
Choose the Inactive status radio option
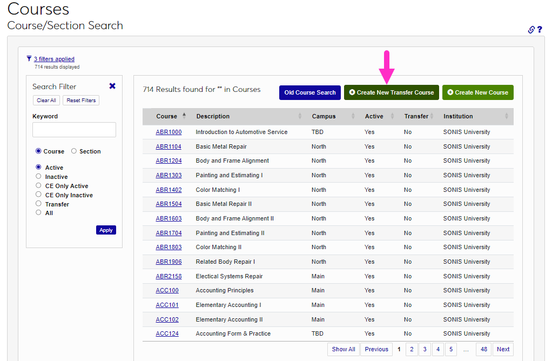click(38, 176)
